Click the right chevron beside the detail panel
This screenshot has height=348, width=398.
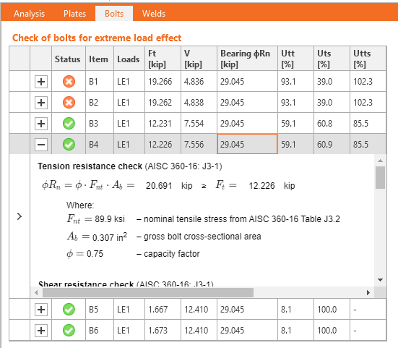point(20,216)
